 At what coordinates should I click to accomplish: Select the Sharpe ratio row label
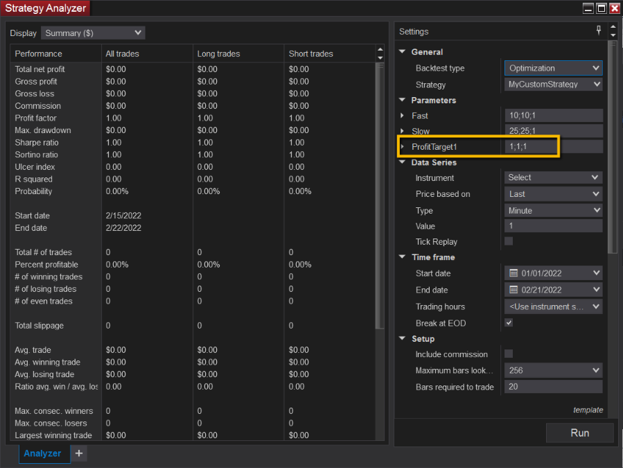pos(37,142)
